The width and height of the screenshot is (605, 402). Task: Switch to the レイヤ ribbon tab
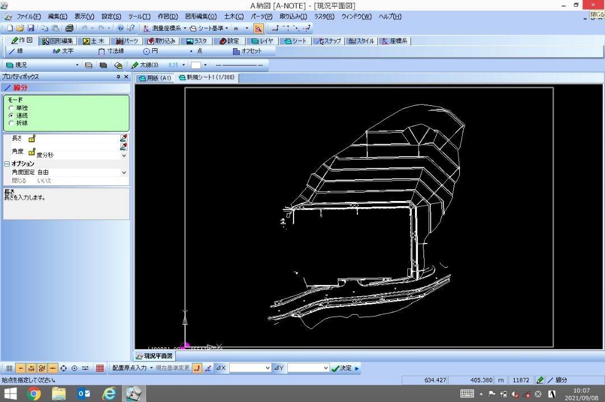tap(262, 41)
